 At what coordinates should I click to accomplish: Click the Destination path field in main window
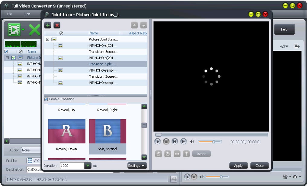(x=34, y=169)
